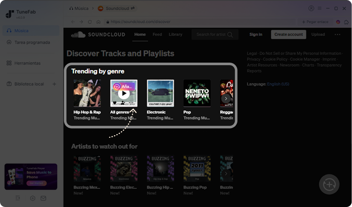Click the round purple icon near Pegar enlace

(338, 22)
